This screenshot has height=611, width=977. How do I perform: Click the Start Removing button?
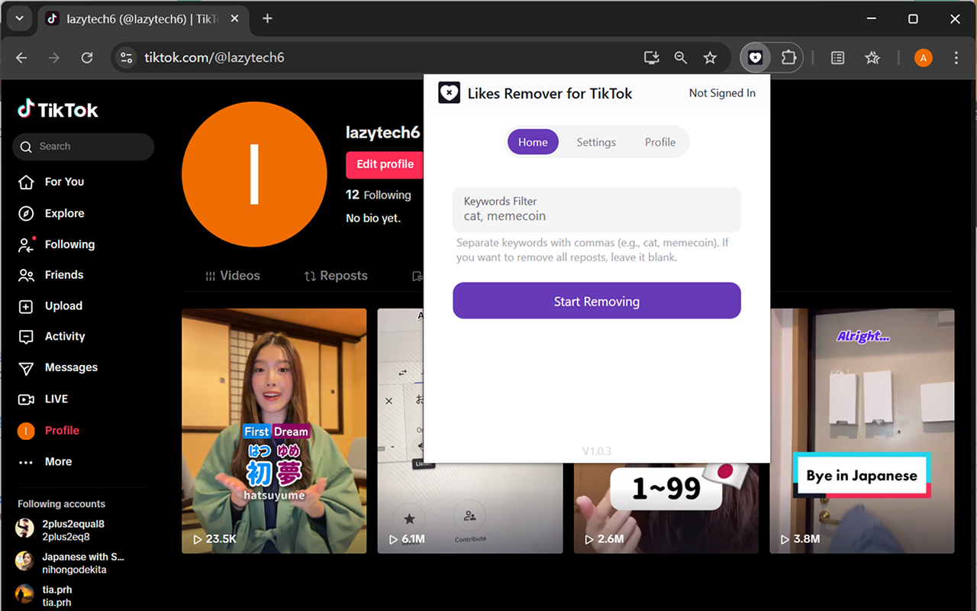click(x=597, y=301)
